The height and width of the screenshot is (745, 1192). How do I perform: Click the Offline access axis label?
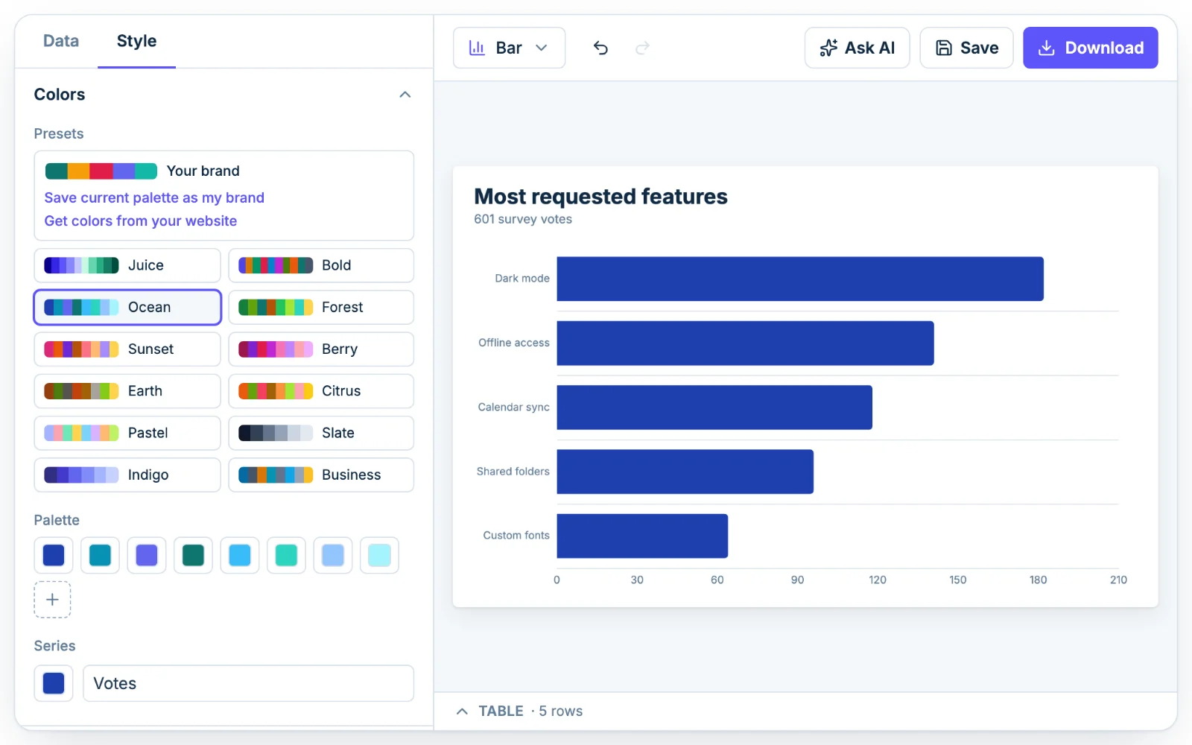click(514, 343)
